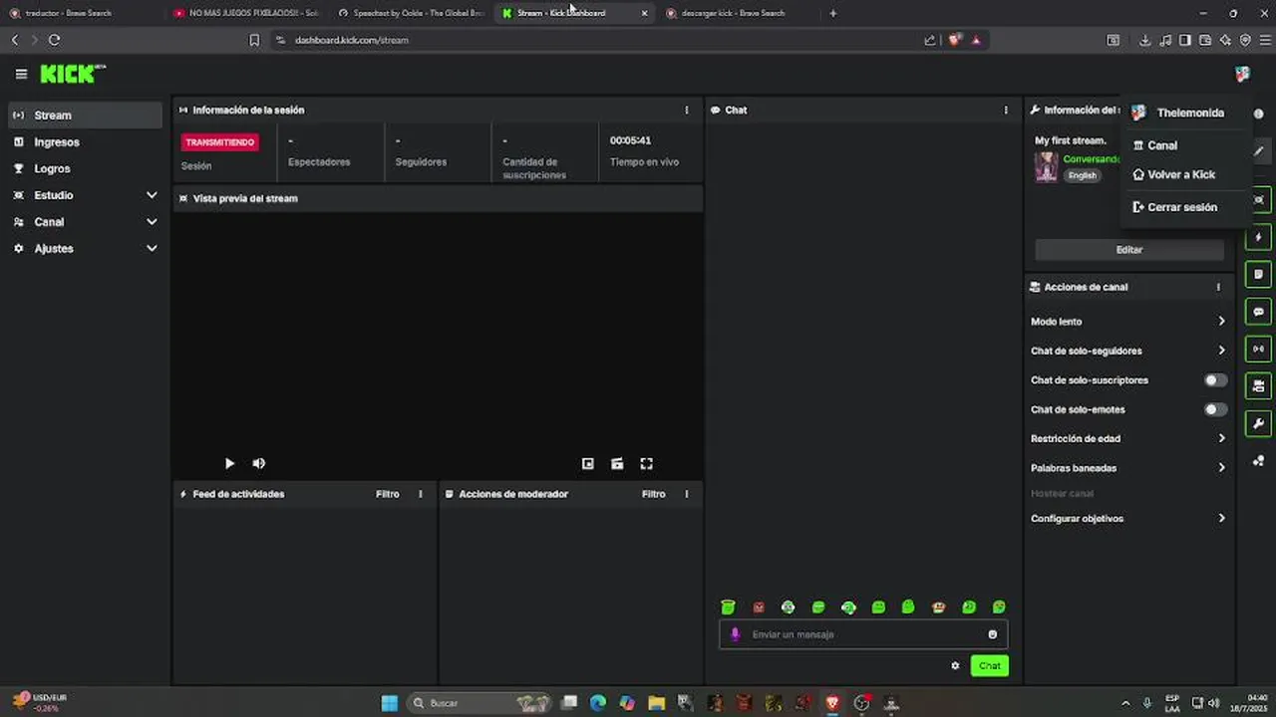Click the chat message input field
The image size is (1276, 717).
862,634
